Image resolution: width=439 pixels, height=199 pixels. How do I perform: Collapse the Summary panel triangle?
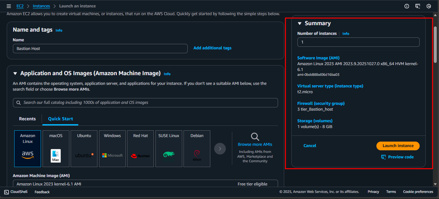point(299,23)
